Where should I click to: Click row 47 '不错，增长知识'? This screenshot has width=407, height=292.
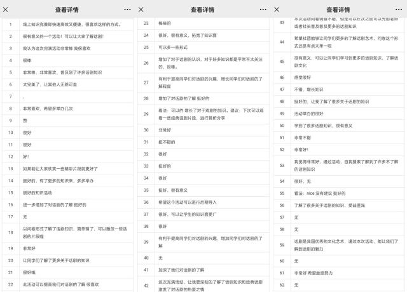click(x=308, y=90)
